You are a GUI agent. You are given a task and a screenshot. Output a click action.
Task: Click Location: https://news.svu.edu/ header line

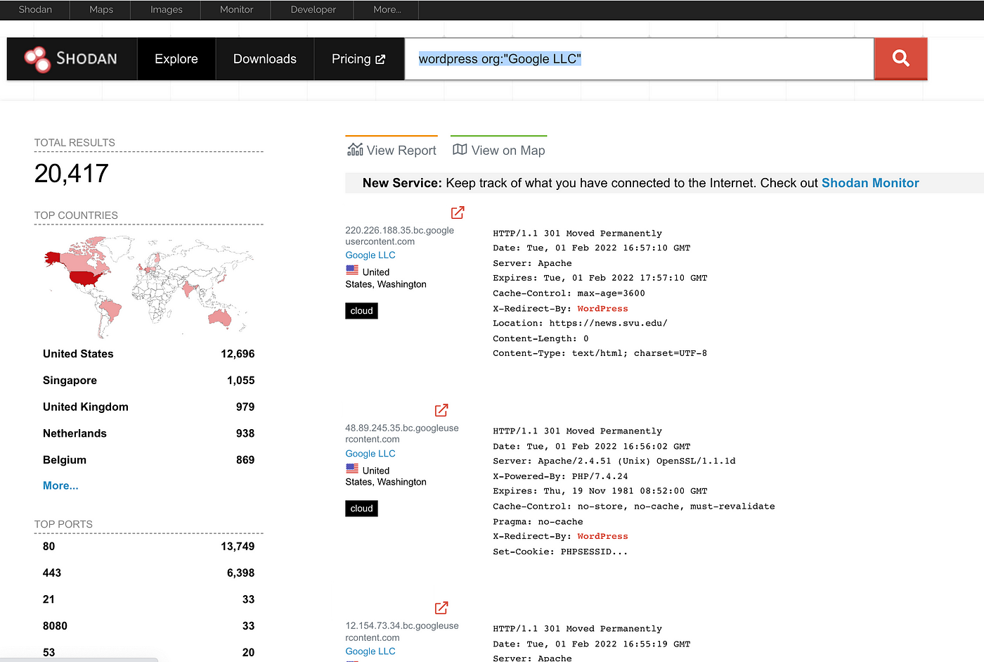580,324
